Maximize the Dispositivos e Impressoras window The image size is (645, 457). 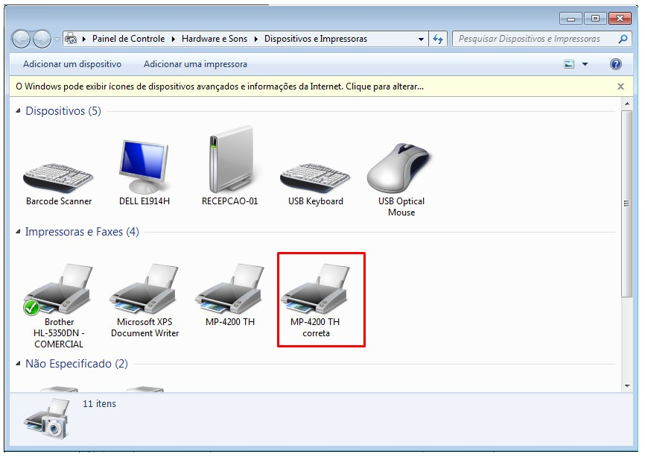(x=595, y=19)
